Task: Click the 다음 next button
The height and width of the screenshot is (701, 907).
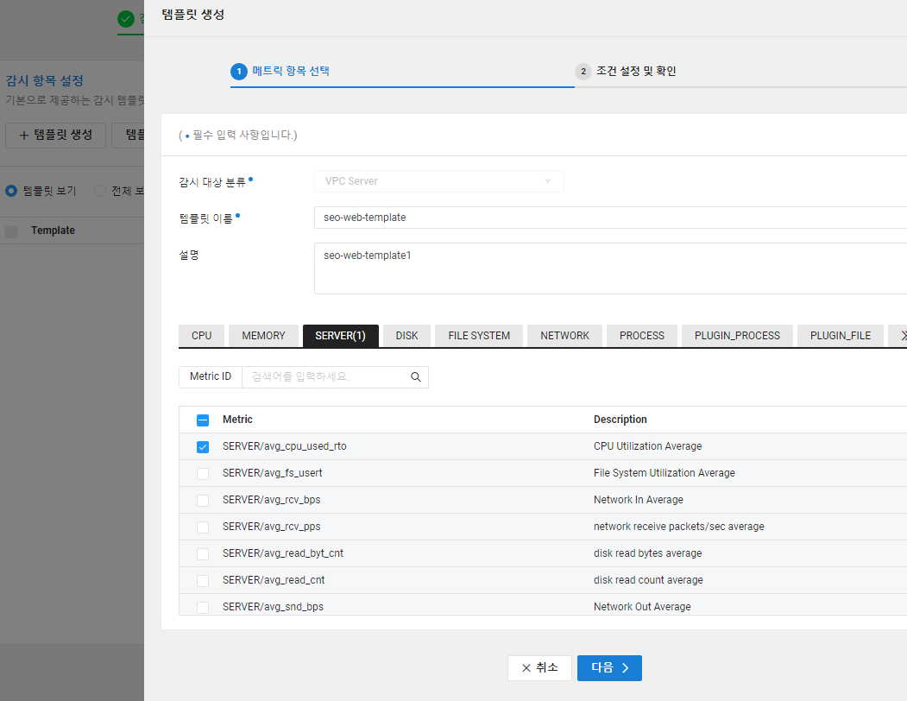Action: click(x=609, y=668)
